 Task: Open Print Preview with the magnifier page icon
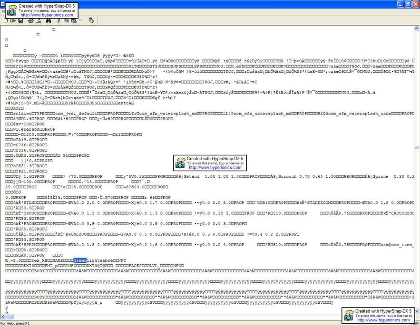click(x=39, y=20)
